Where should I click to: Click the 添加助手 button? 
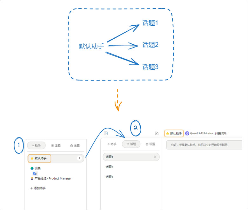(x=38, y=188)
